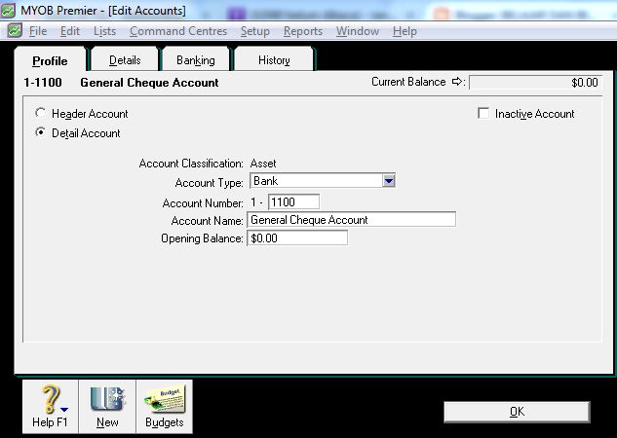Screen dimensions: 617x438
Task: Open the Window menu
Action: [x=358, y=31]
